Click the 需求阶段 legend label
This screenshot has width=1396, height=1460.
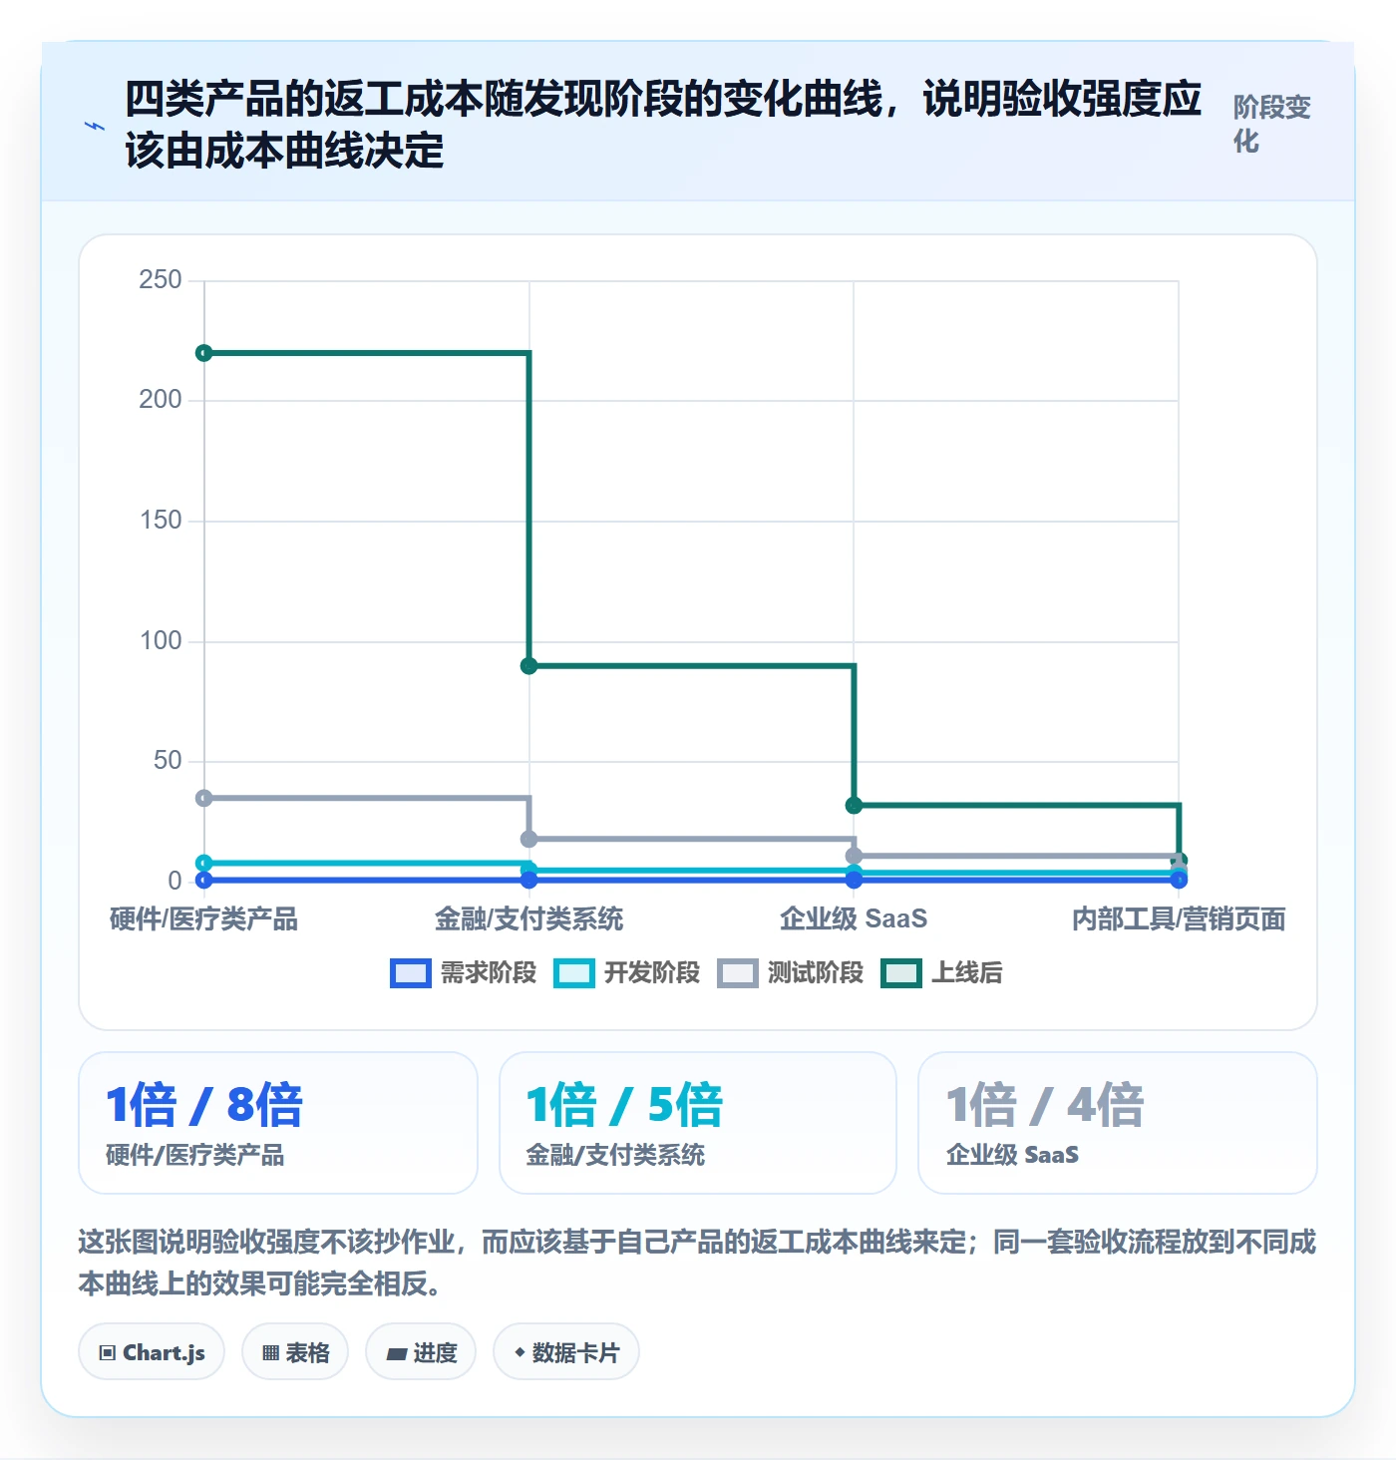(489, 972)
